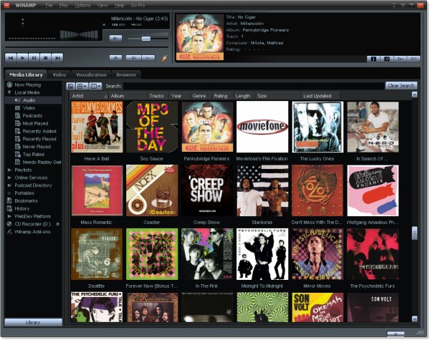Viewport: 430px width, 340px height.
Task: Click the lightning bolt Winamp icon
Action: click(164, 58)
